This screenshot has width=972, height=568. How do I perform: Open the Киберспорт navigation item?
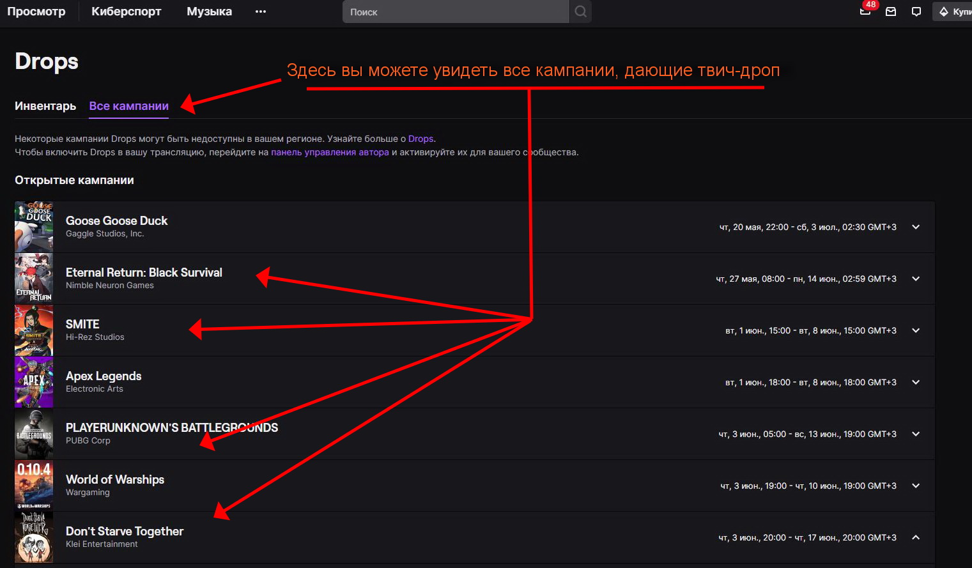click(x=127, y=12)
